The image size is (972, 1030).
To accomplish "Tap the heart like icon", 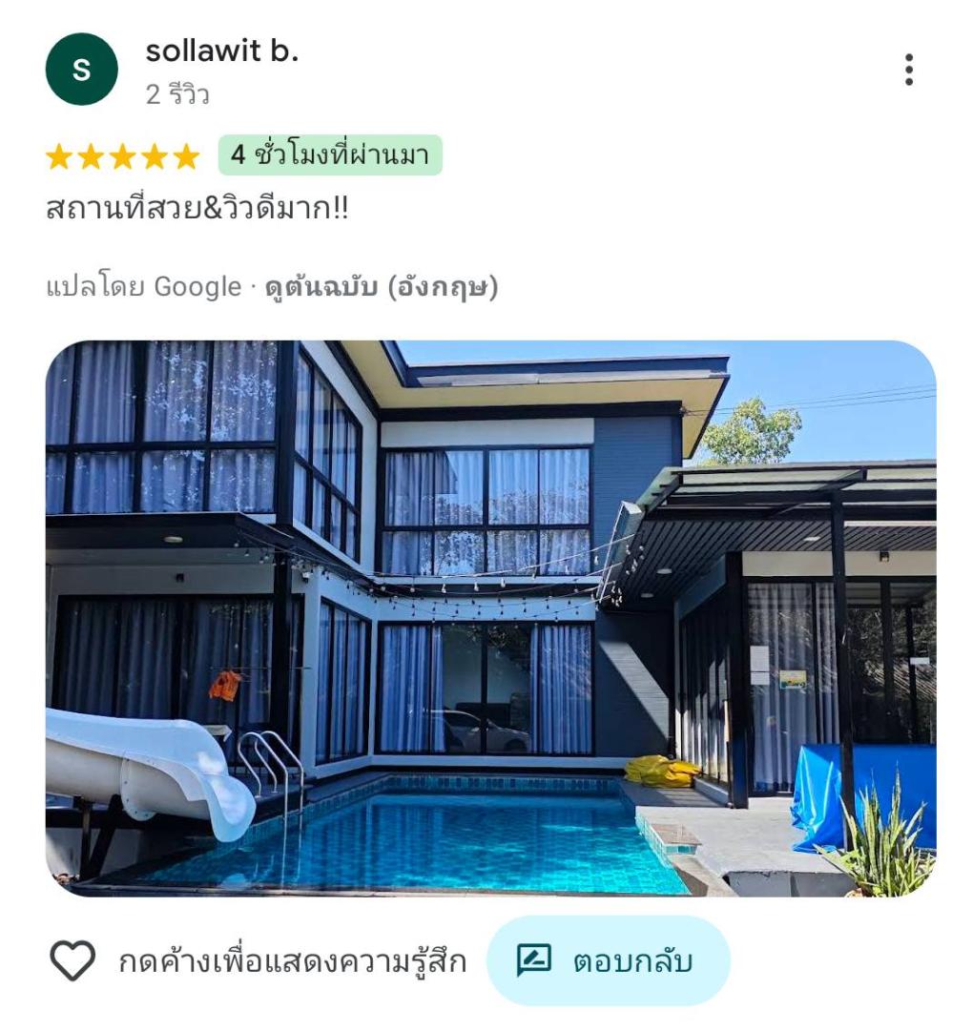I will pos(72,961).
